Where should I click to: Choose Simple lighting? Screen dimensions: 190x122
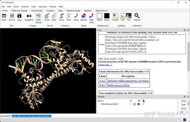(x=116, y=17)
